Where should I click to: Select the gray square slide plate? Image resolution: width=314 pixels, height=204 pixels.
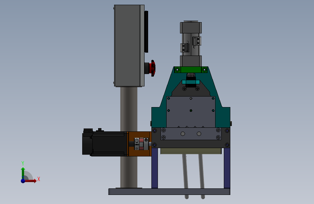coord(191,112)
